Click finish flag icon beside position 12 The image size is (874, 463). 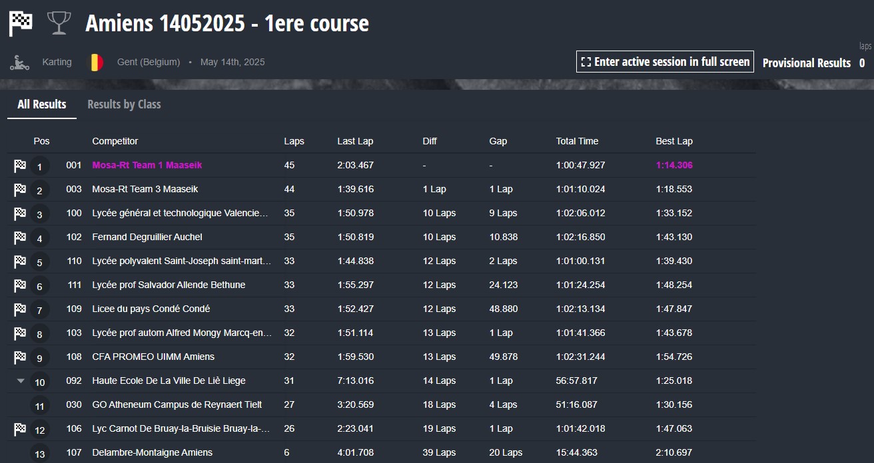pos(20,429)
